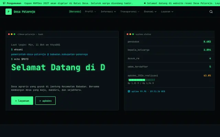Click the 'Desa agraris yang guyub' description

55,88
